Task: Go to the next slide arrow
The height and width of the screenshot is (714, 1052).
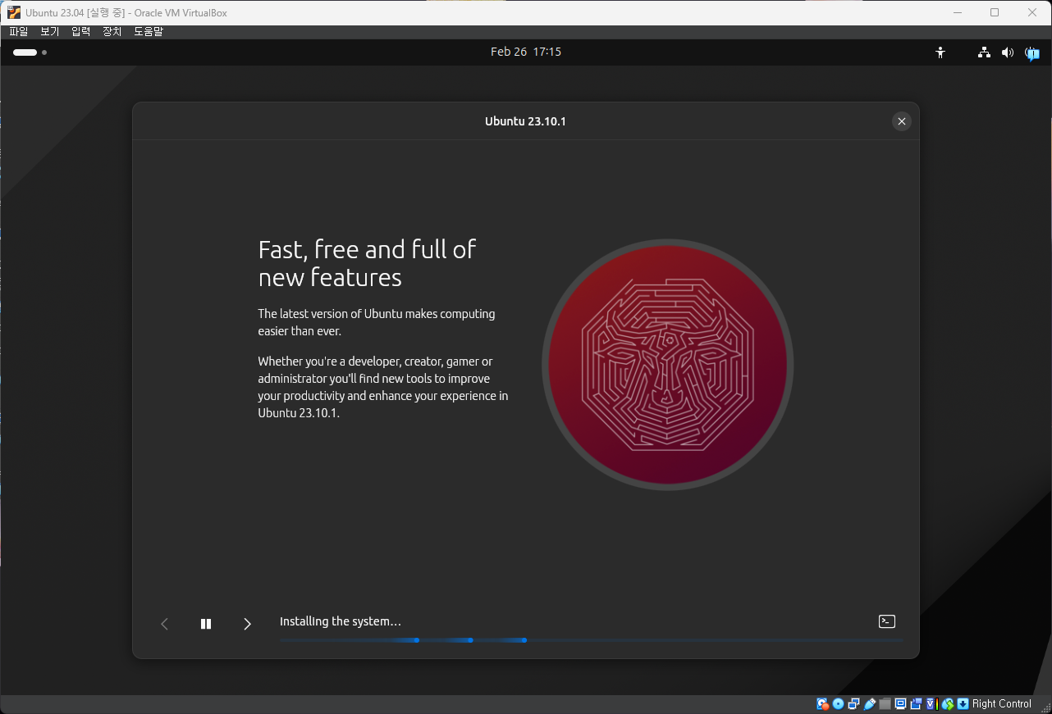Action: click(247, 624)
